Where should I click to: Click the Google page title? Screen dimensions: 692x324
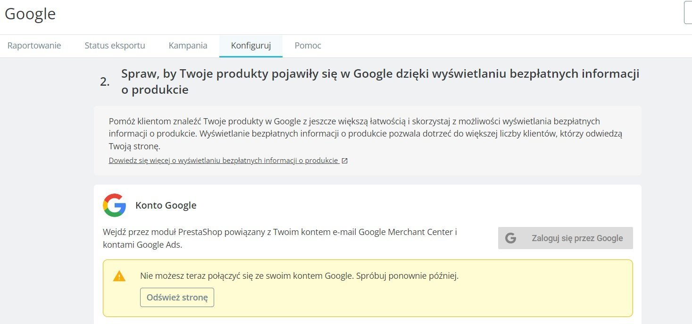30,14
